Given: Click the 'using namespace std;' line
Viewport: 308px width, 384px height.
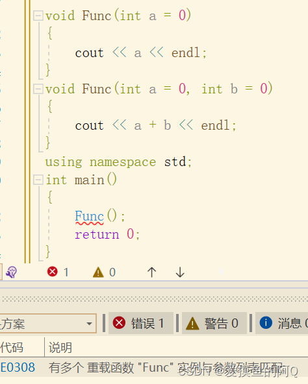Looking at the screenshot, I should click(x=118, y=162).
